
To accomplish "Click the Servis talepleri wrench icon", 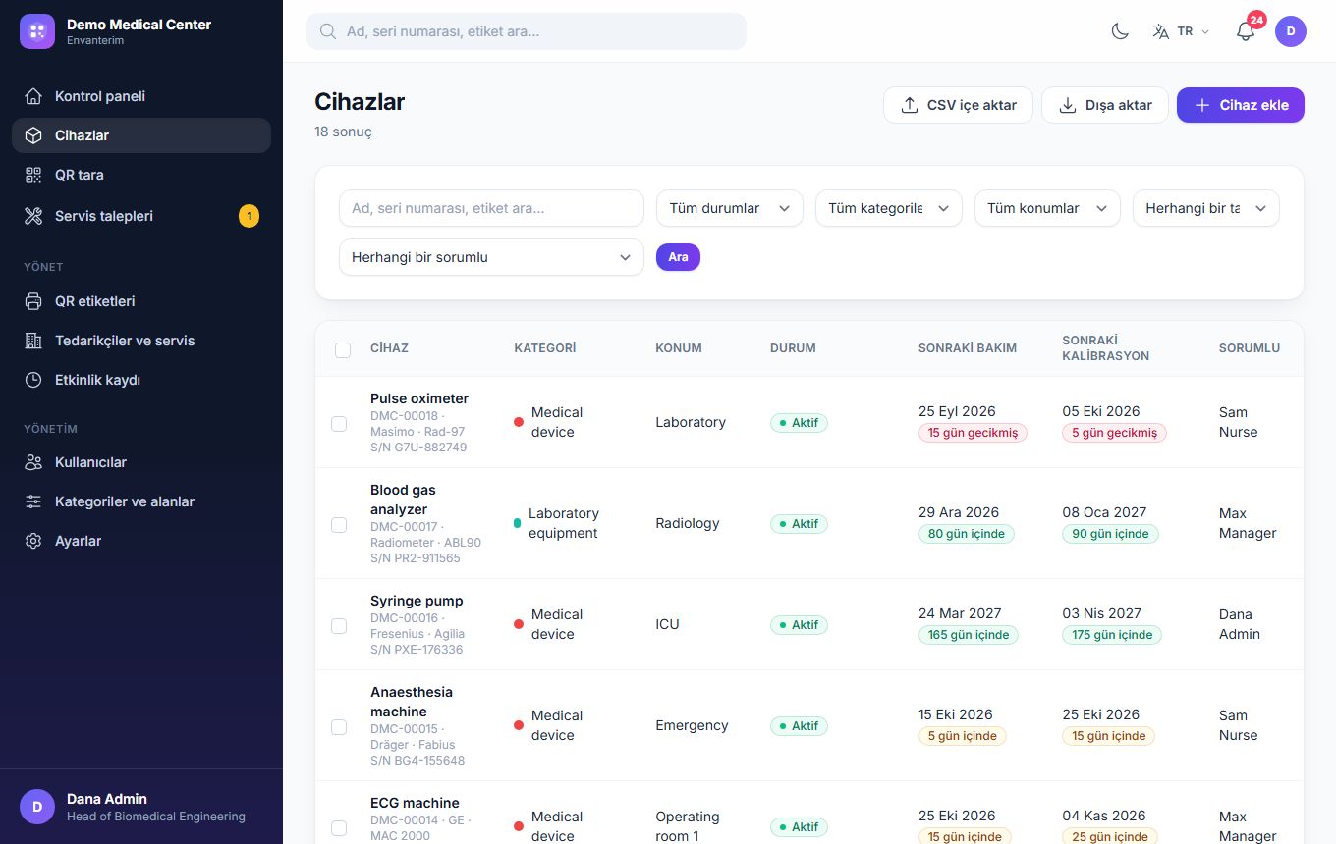I will pos(33,216).
